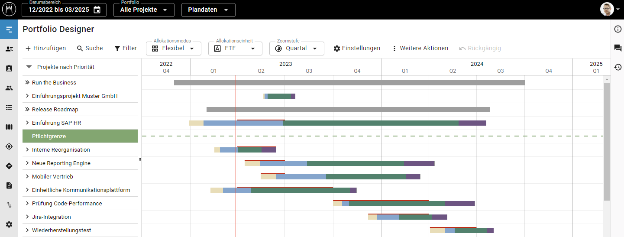Screen dimensions: 624x237
Task: Open the Filter options
Action: pos(126,49)
